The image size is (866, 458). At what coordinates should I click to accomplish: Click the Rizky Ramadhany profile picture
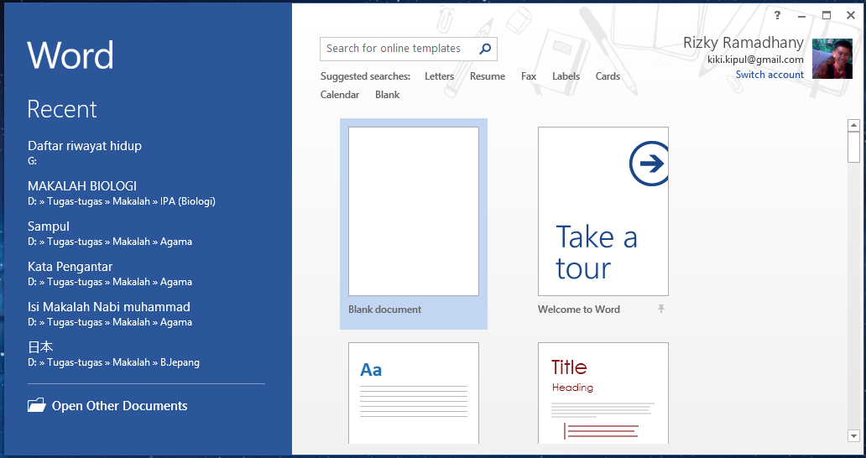[x=832, y=59]
